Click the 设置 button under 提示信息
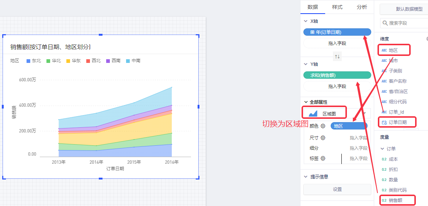428x206 pixels. [337, 189]
